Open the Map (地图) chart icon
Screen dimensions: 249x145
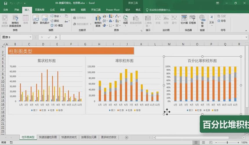pyautogui.click(x=126, y=19)
